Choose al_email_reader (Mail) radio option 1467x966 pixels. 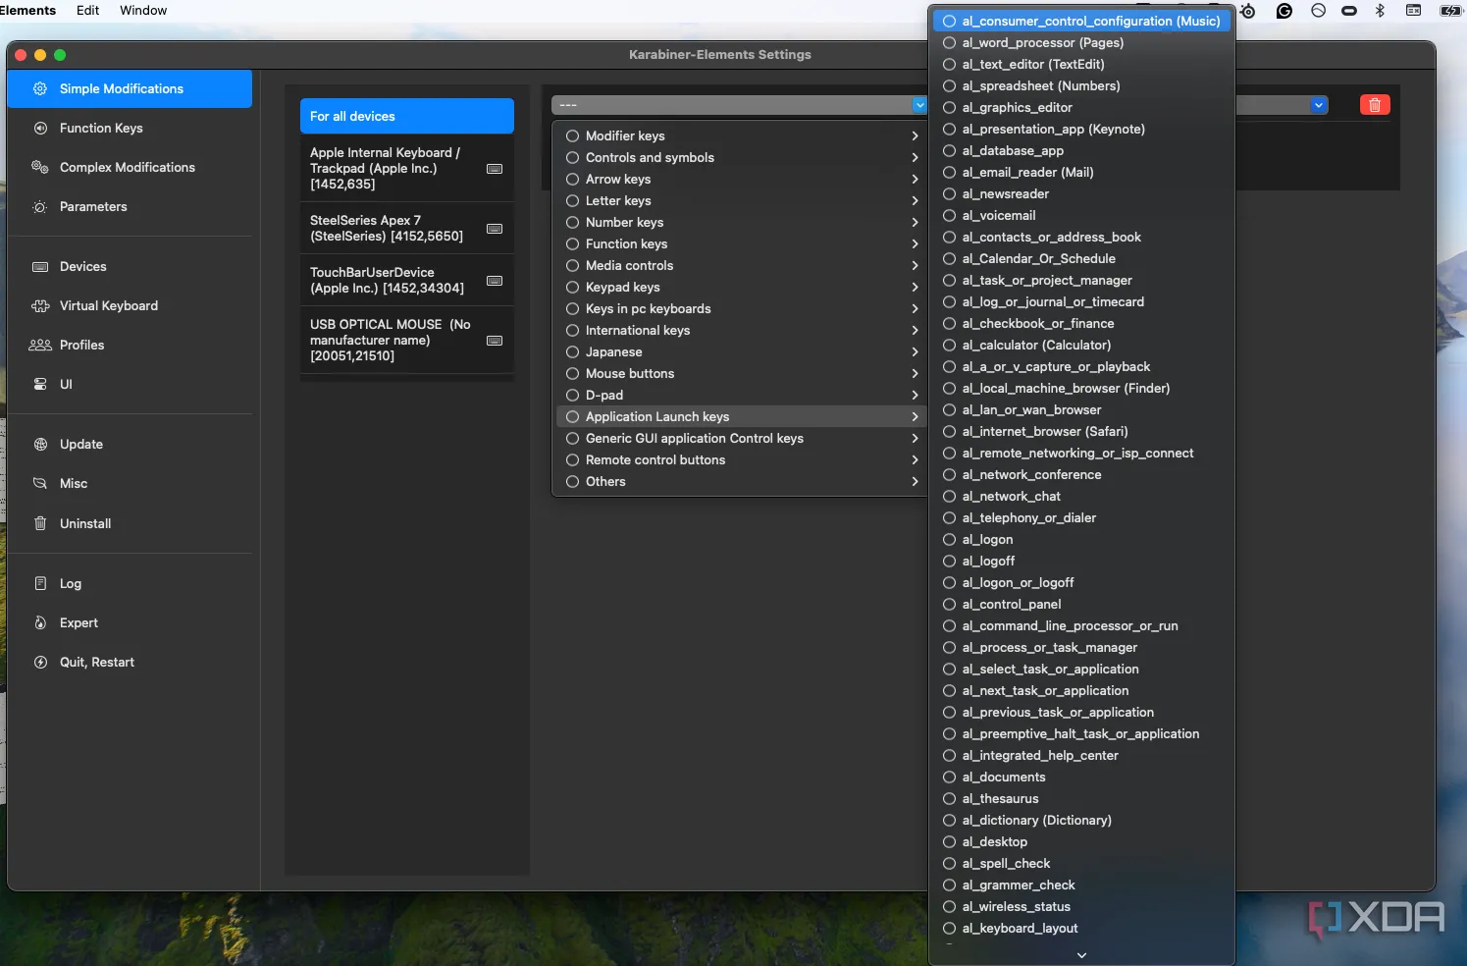pos(949,172)
